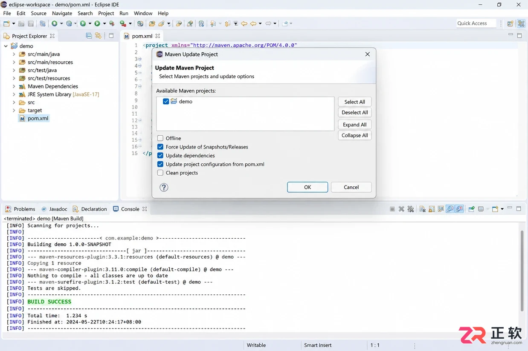528x351 pixels.
Task: Switch to the Javadoc tab
Action: pos(54,209)
